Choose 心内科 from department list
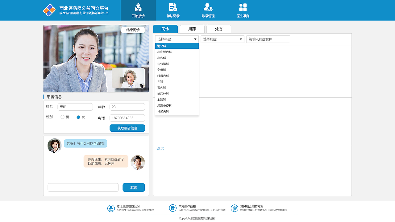The height and width of the screenshot is (222, 395). 177,58
